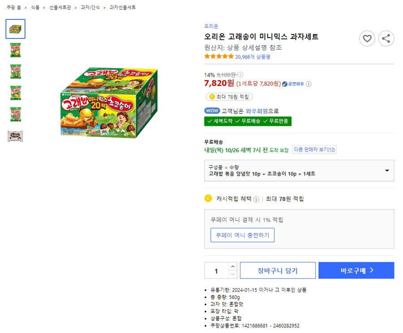The width and height of the screenshot is (403, 333).
Task: Select the second product thumbnail on the left
Action: pyautogui.click(x=15, y=51)
